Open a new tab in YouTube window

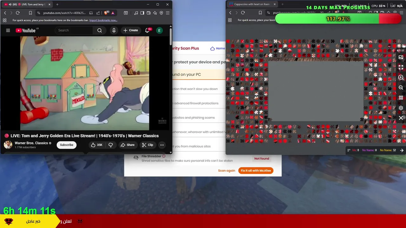(57, 4)
